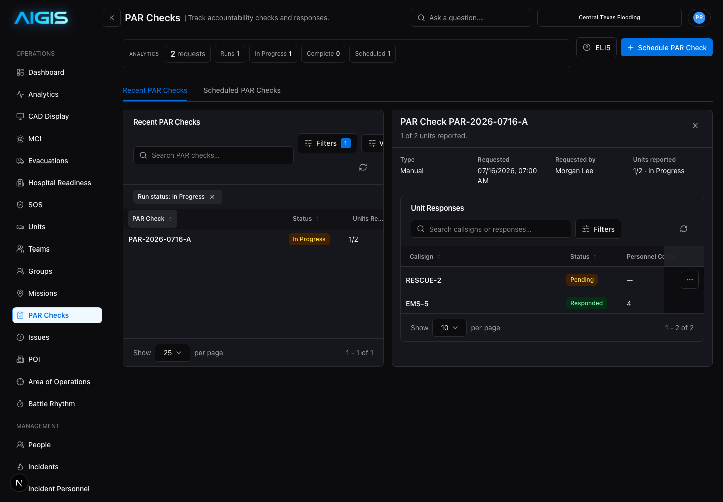Screen dimensions: 723x502
Task: Open the view options button beside Filters
Action: tap(373, 143)
